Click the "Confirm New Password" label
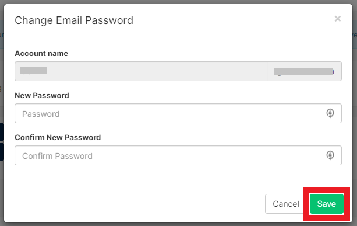Screen dimensions: 357x226 pyautogui.click(x=58, y=137)
